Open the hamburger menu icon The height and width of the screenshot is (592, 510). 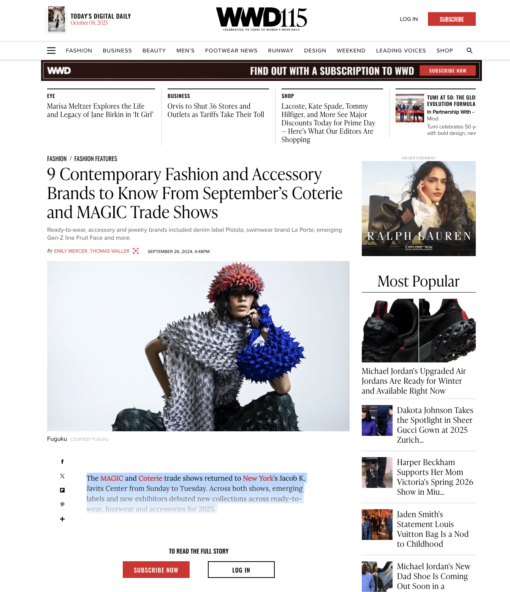pos(51,51)
